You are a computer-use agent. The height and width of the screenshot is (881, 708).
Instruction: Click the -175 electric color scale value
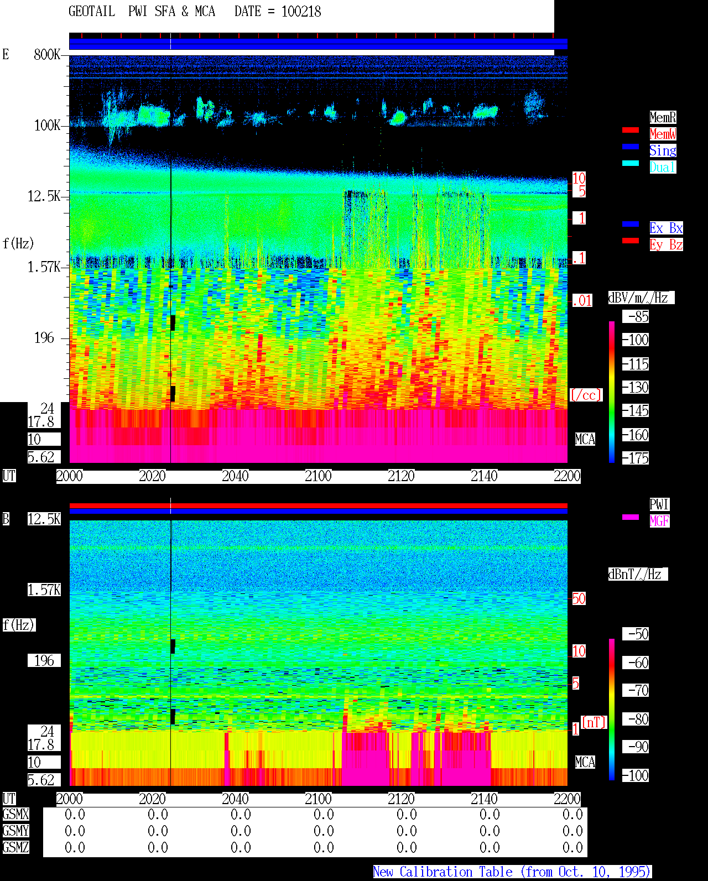(x=636, y=458)
